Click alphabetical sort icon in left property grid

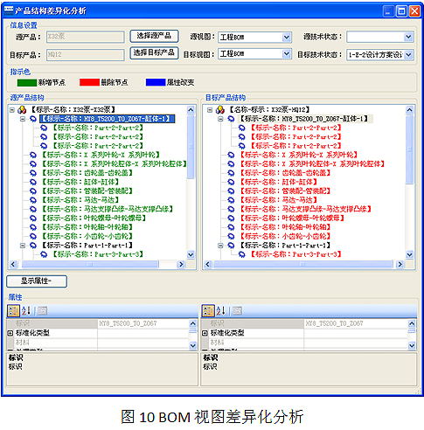pyautogui.click(x=26, y=310)
